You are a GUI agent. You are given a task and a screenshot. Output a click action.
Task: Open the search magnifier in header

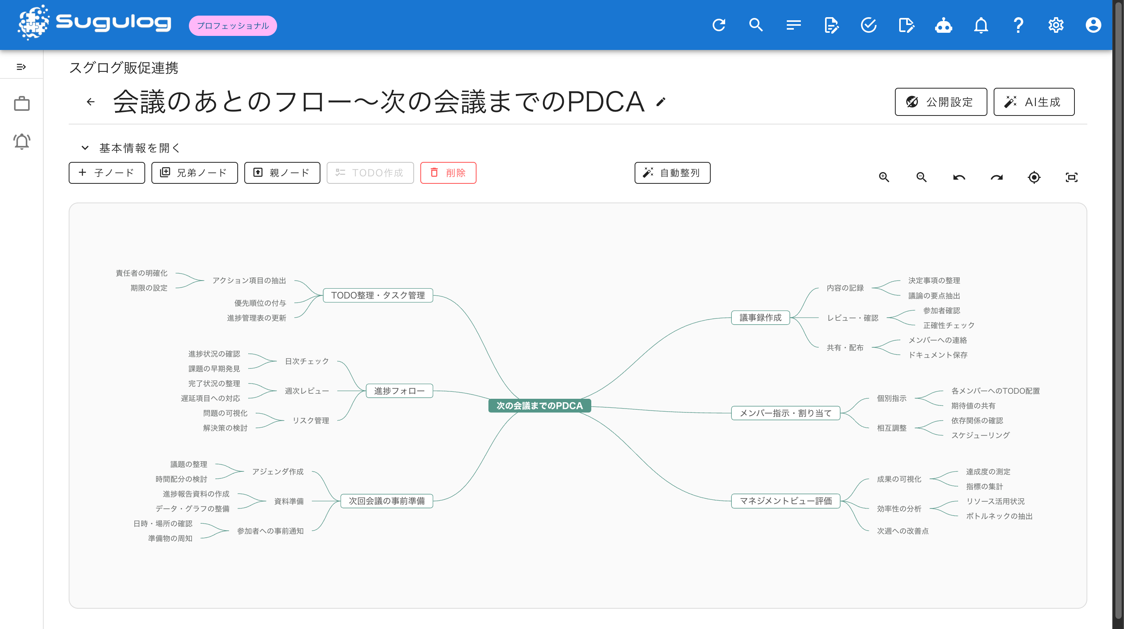pos(756,25)
